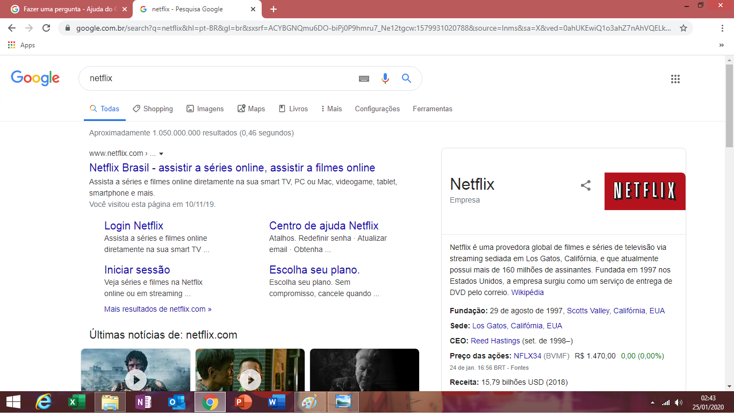The width and height of the screenshot is (734, 417).
Task: Expand the www.netflix.com result dropdown arrow
Action: coord(161,154)
